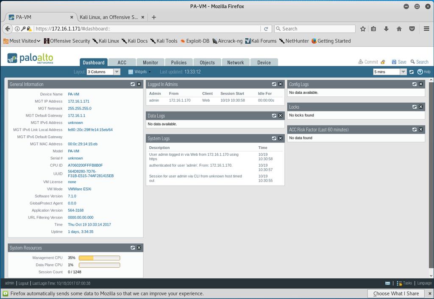Screen dimensions: 434x299
Task: Close the Locks widget
Action: click(x=421, y=107)
